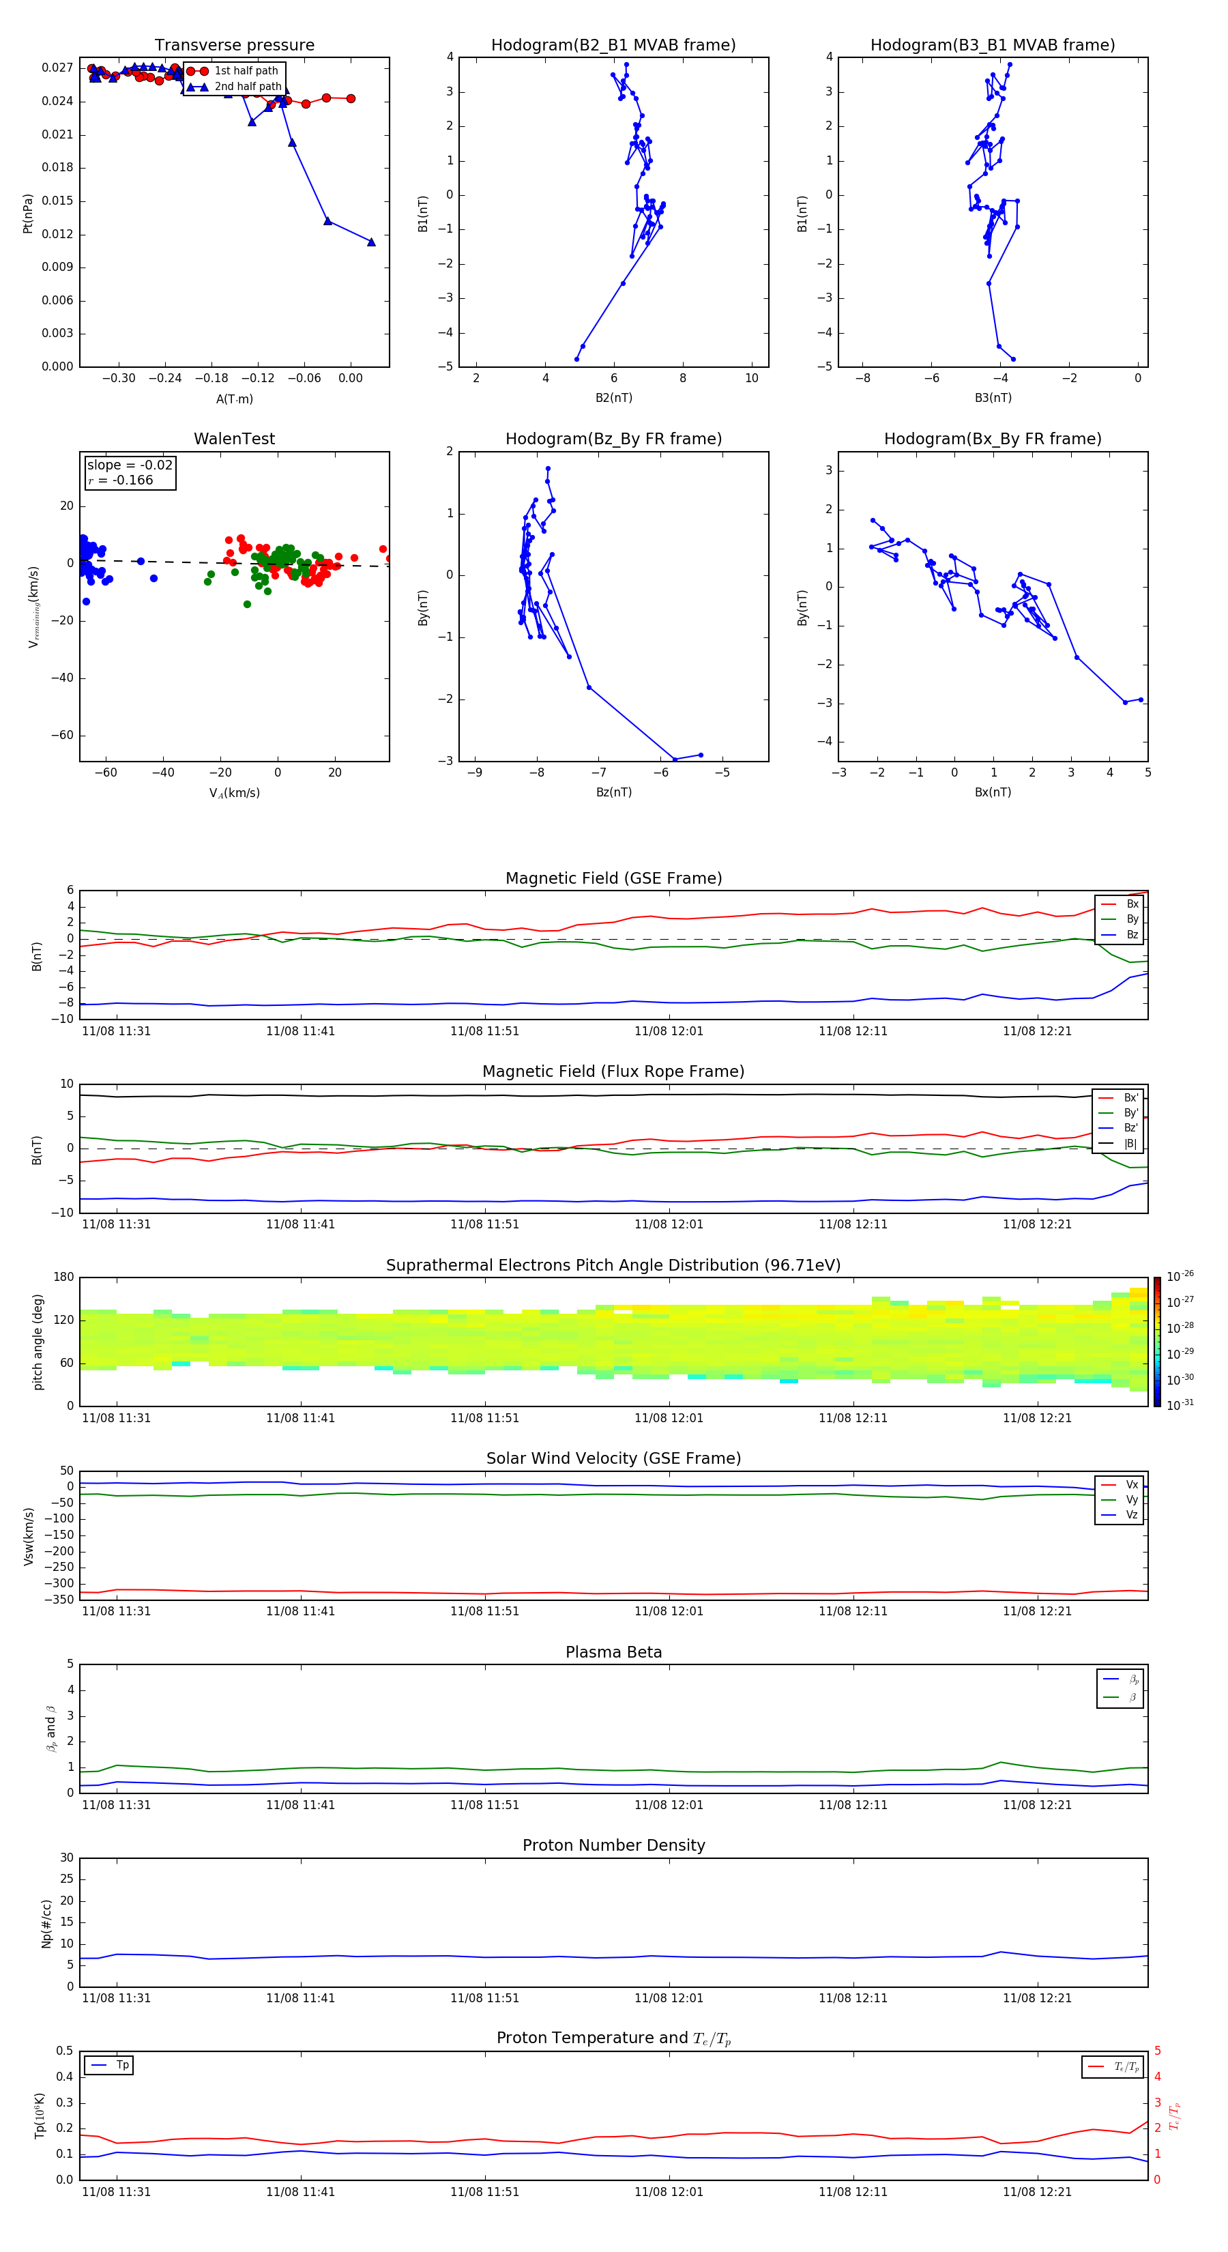Click the 'slope = -0.02' annotation

(x=130, y=465)
